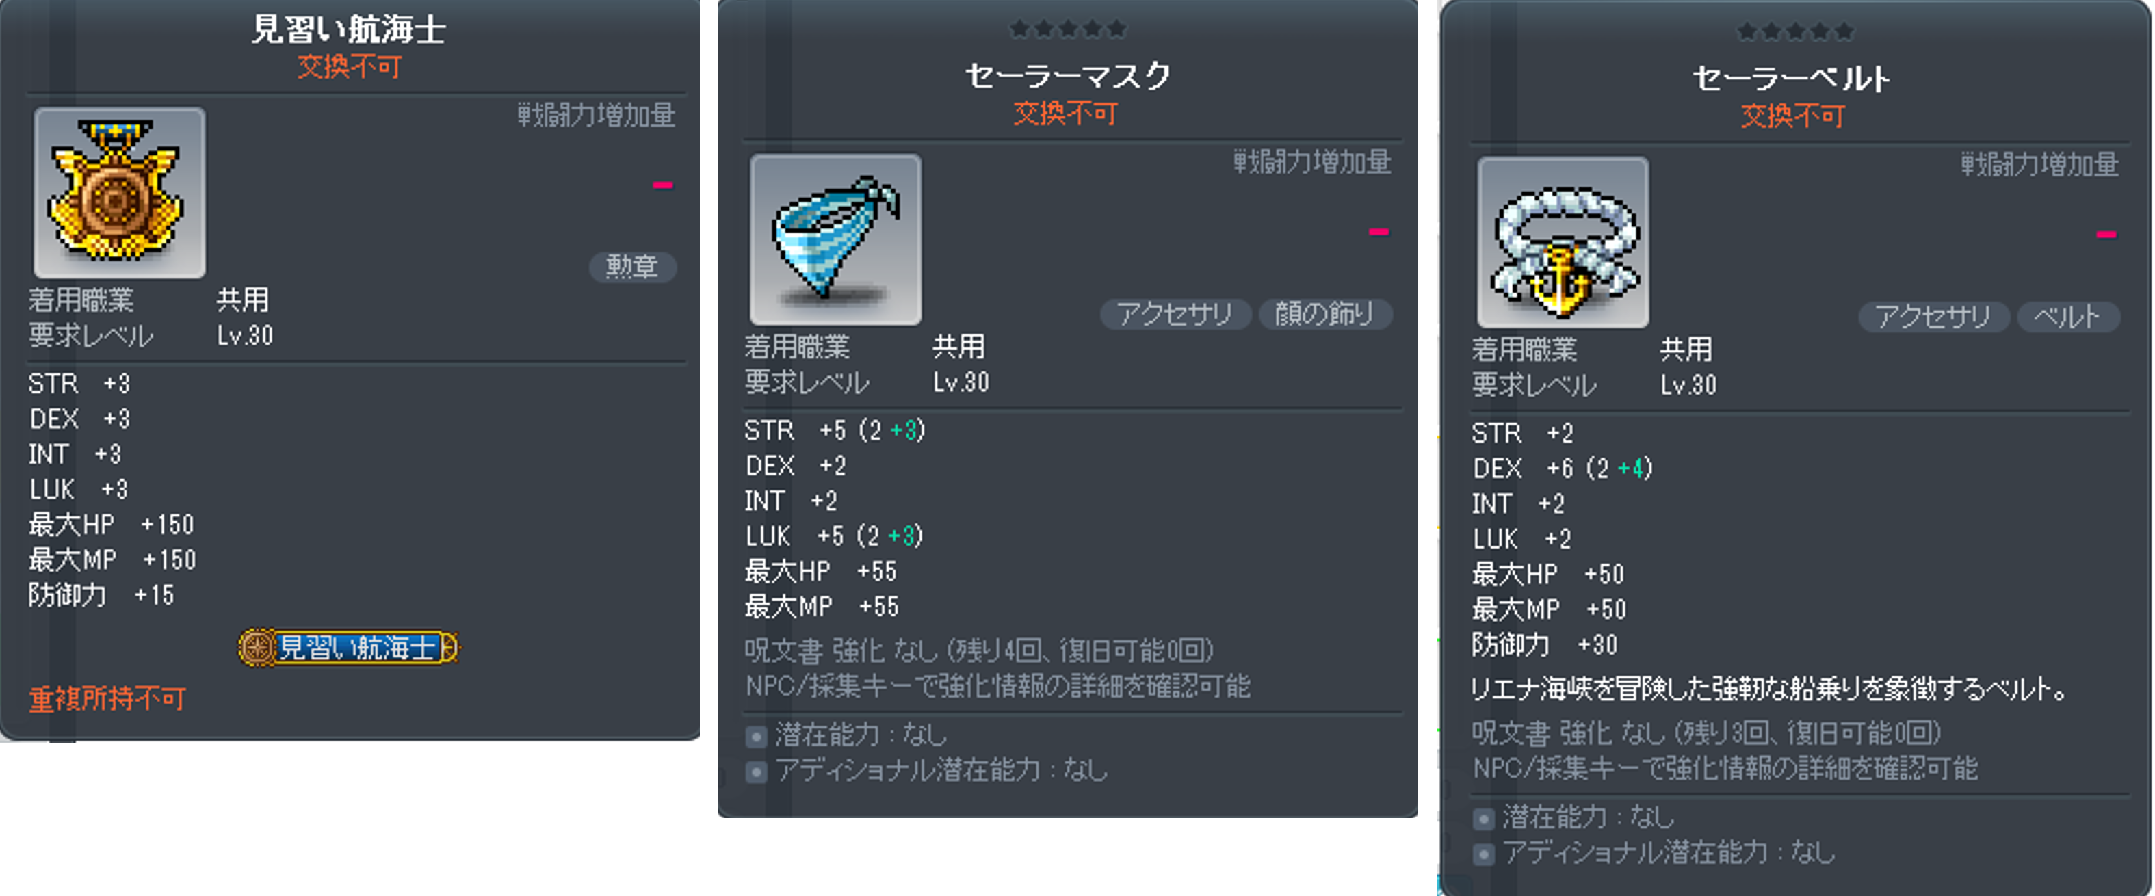This screenshot has height=896, width=2155.
Task: Click the star rating above セーラーマスク
Action: pos(1069,29)
